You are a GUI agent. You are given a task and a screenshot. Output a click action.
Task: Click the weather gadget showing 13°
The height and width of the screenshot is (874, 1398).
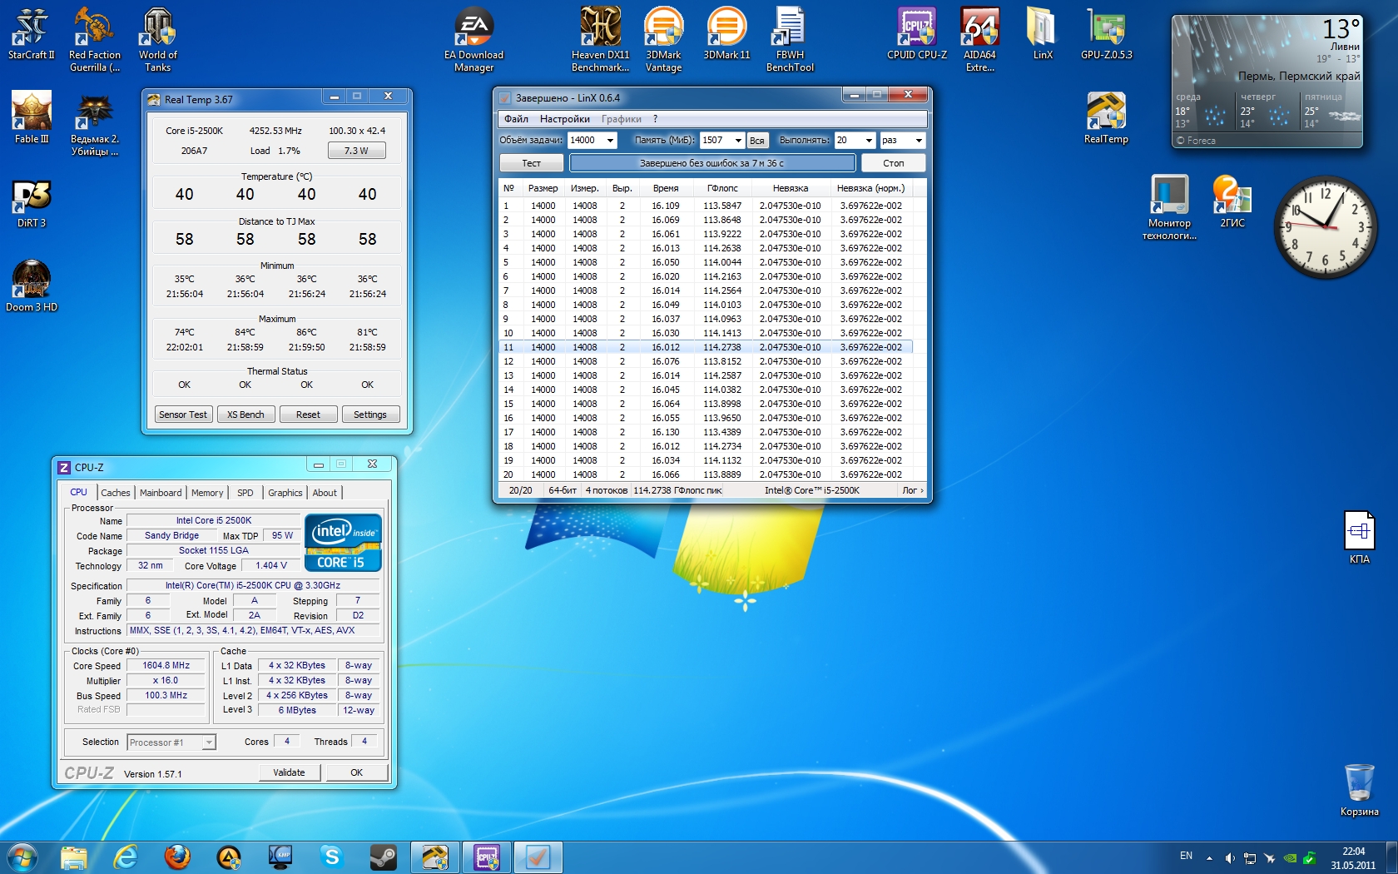(x=1267, y=82)
